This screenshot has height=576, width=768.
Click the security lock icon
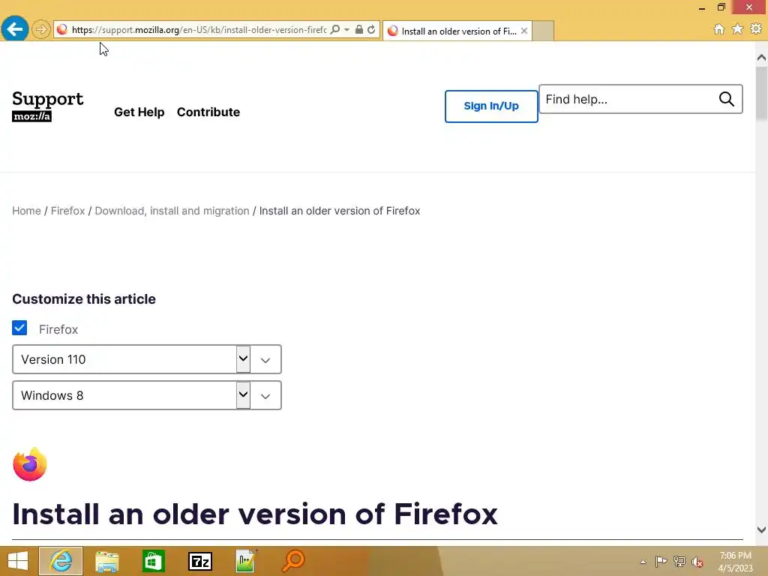click(x=359, y=30)
